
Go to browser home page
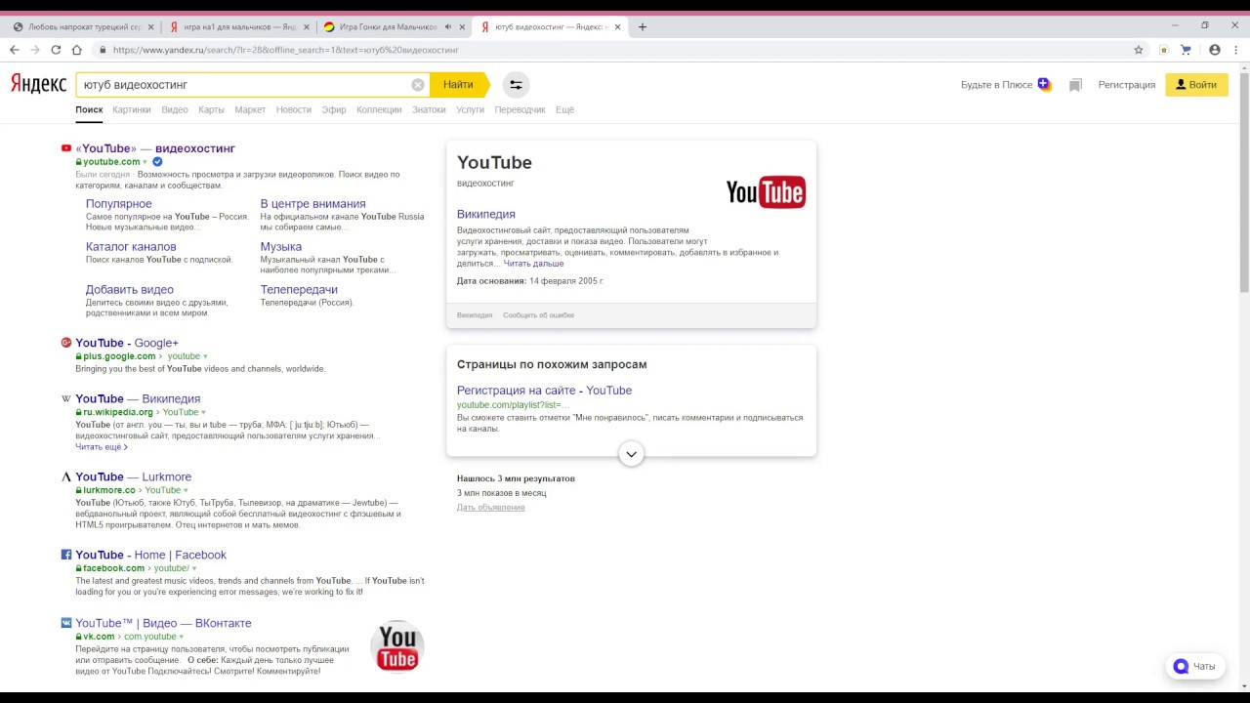78,50
